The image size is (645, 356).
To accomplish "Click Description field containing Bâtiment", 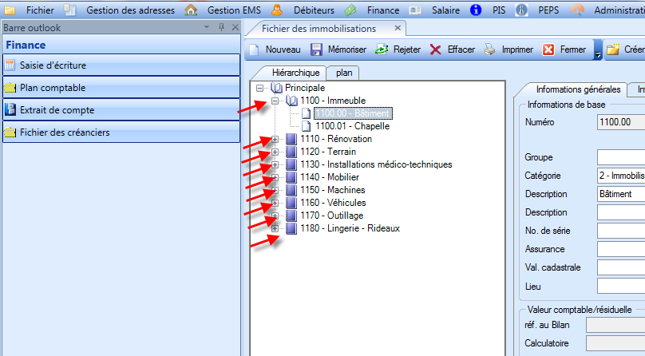I will (621, 194).
